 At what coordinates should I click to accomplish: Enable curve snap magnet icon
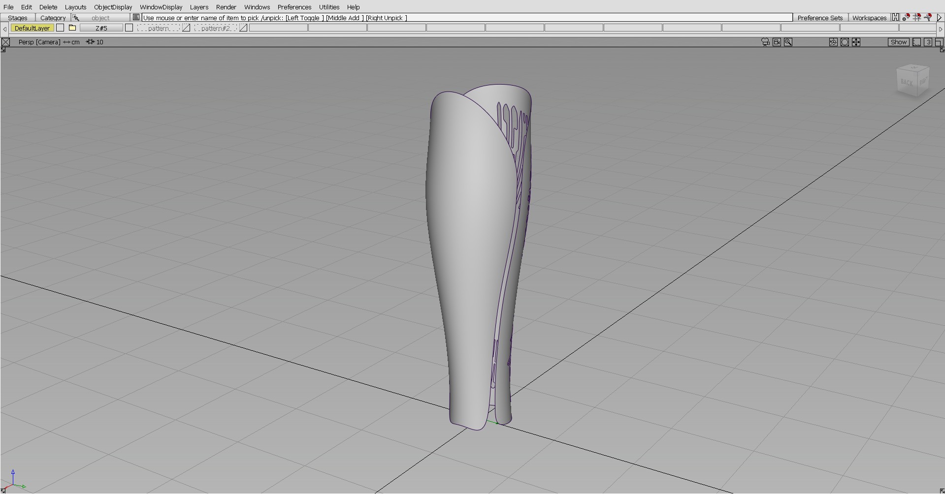(x=928, y=18)
